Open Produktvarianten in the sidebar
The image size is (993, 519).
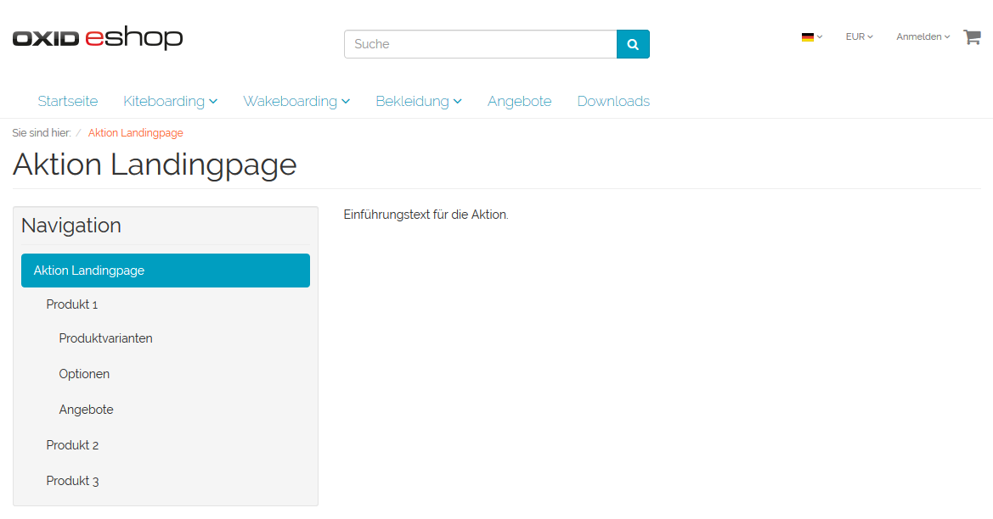pyautogui.click(x=106, y=339)
